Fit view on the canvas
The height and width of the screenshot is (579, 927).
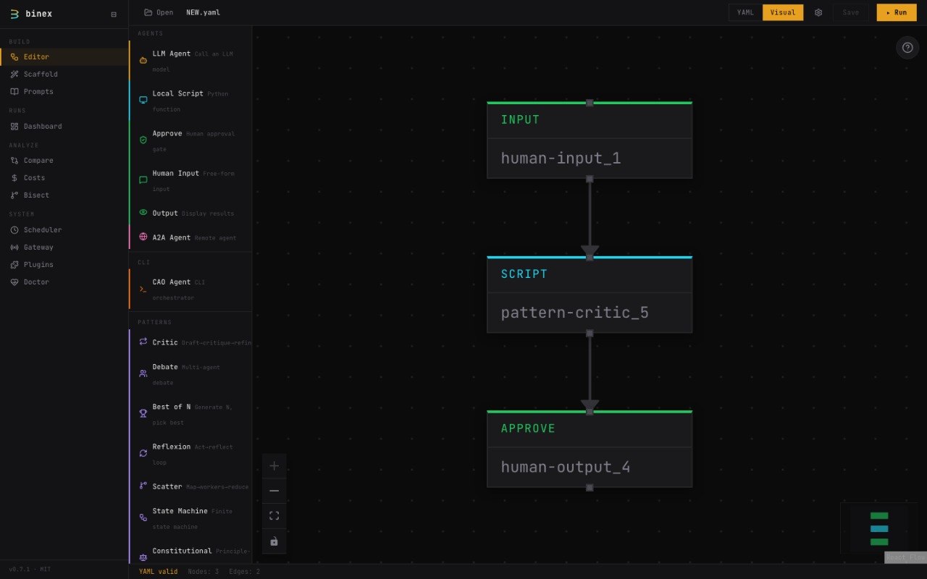coord(274,516)
